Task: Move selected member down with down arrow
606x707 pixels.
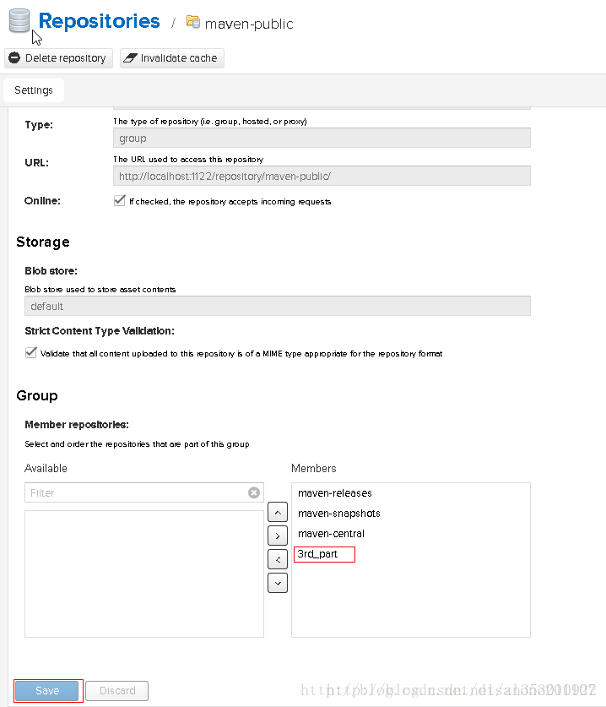Action: tap(278, 583)
